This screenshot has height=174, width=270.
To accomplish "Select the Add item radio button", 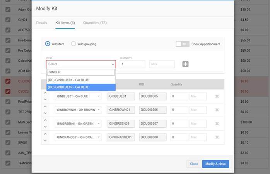I will point(48,44).
